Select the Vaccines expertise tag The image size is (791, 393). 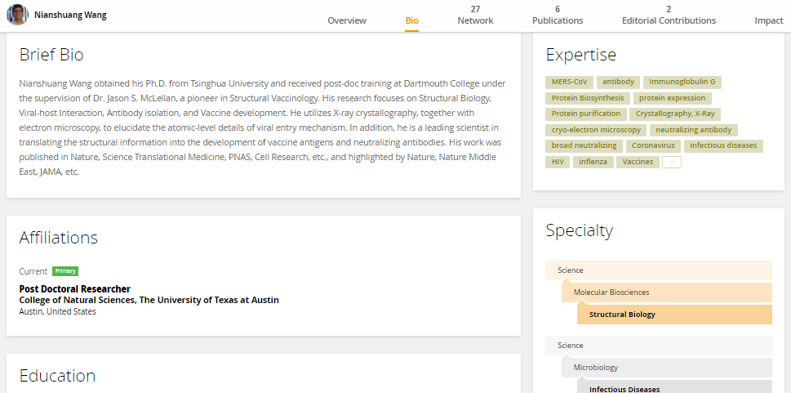point(638,162)
